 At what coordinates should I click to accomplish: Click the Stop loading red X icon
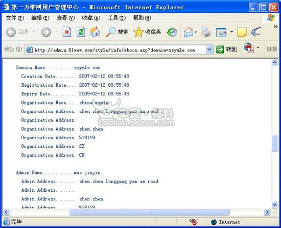[x=67, y=32]
